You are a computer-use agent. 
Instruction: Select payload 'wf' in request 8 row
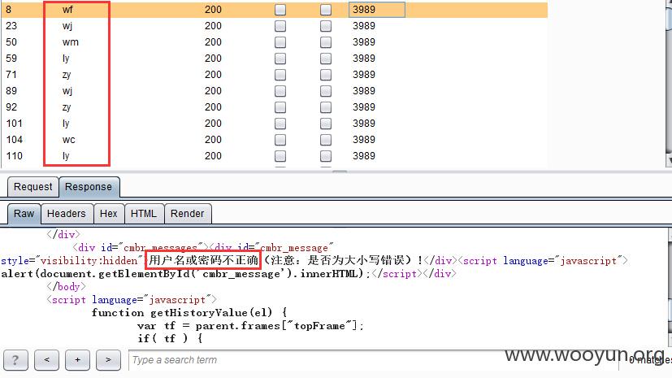click(67, 10)
